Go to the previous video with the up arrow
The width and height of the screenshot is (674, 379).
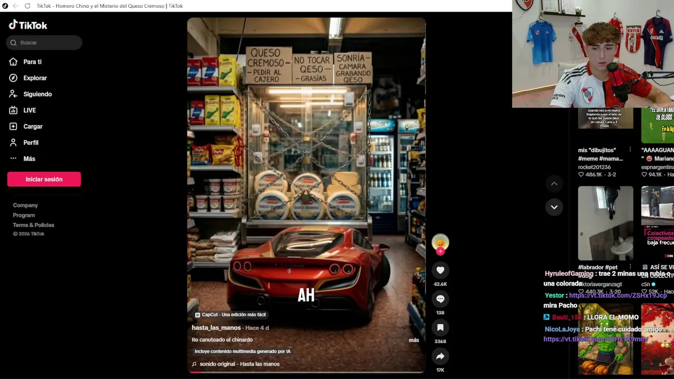554,184
